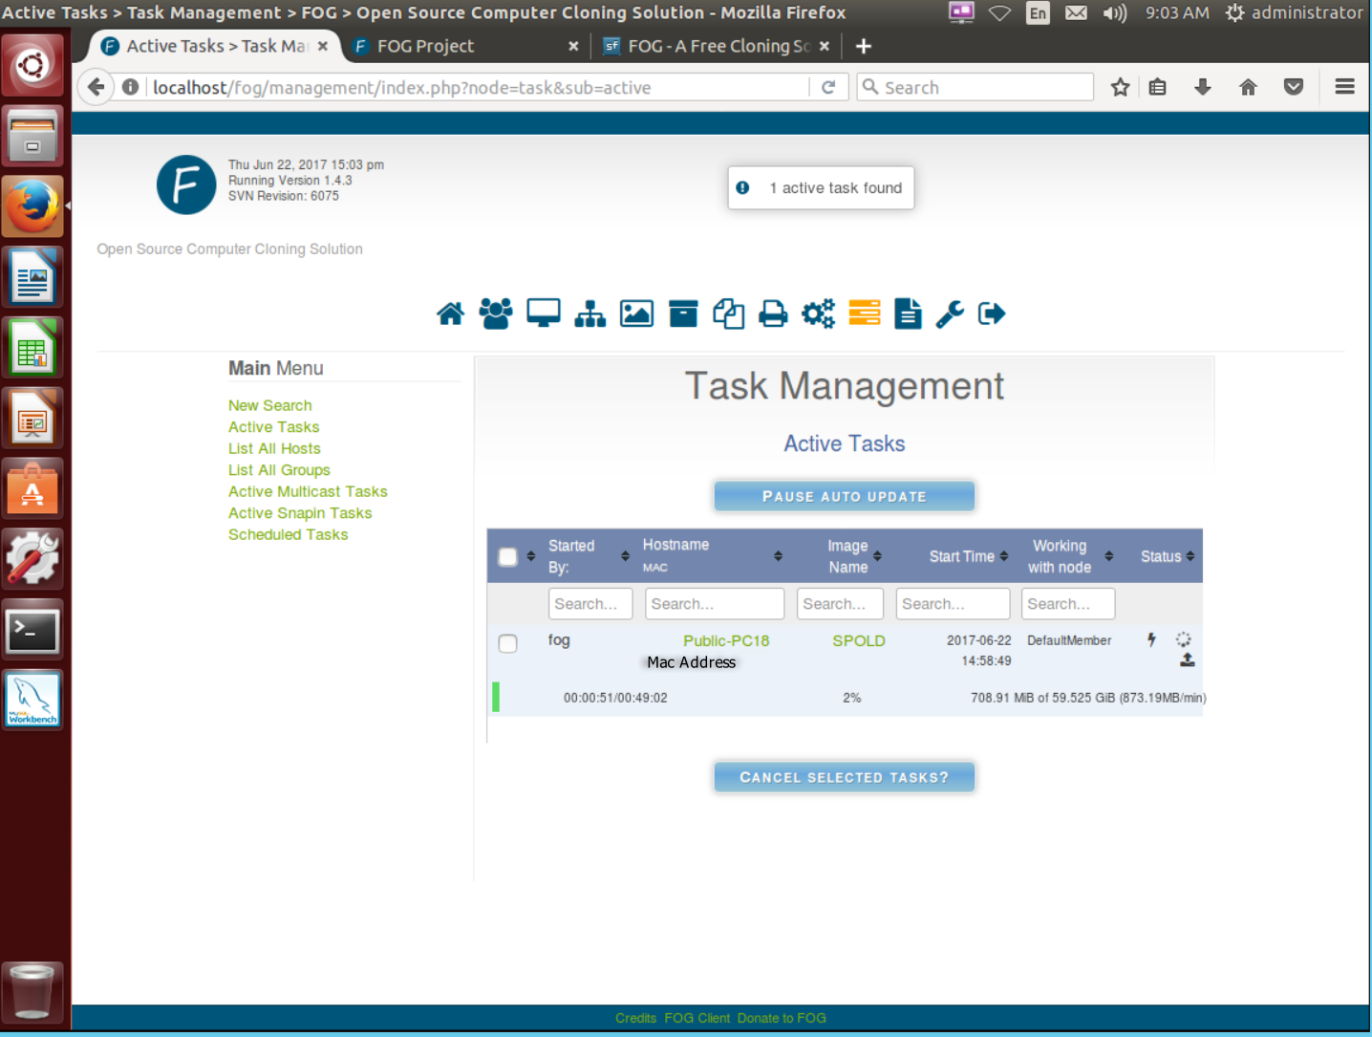Open FOG Configuration via the wrench icon
Image resolution: width=1372 pixels, height=1037 pixels.
(x=950, y=313)
